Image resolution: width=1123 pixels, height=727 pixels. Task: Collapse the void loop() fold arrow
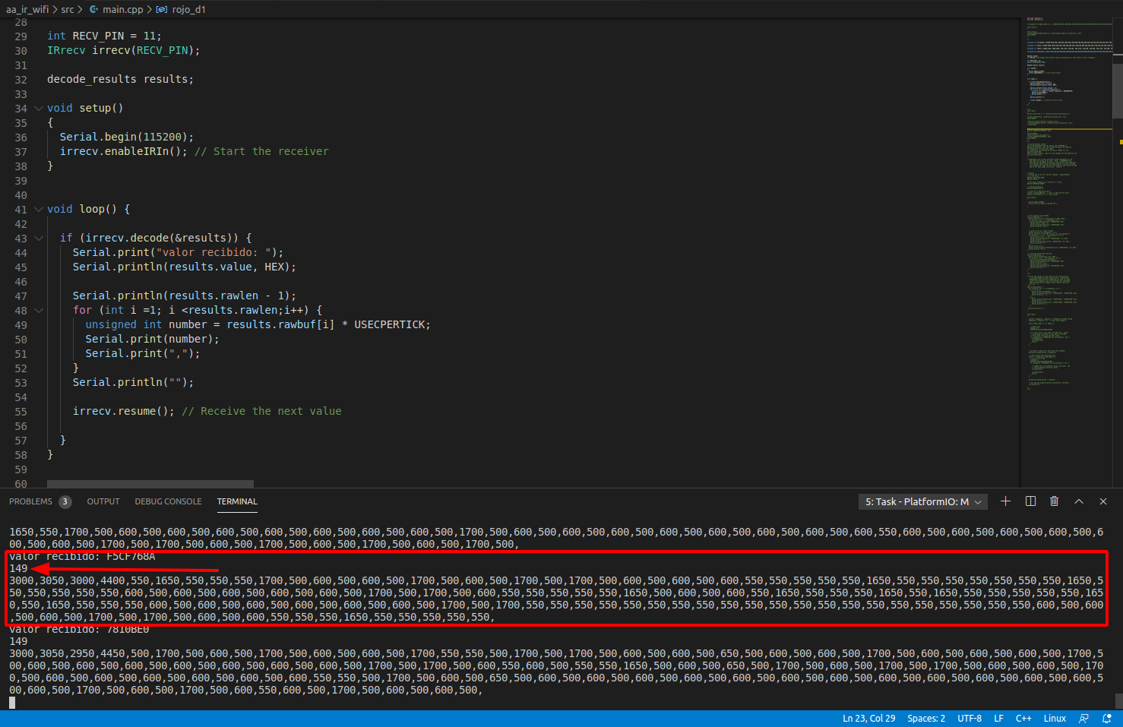(39, 210)
